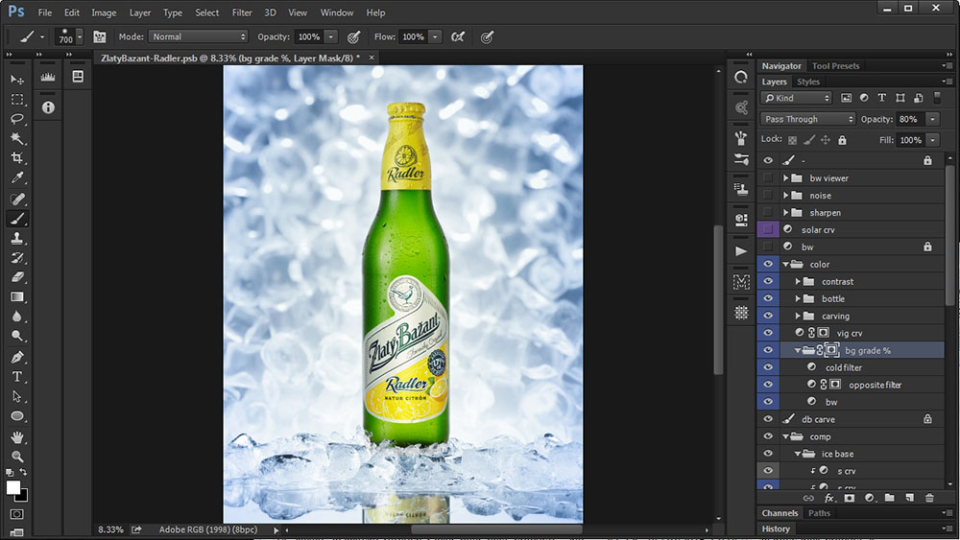The height and width of the screenshot is (540, 960).
Task: Toggle the brush panel button in options bar
Action: point(99,37)
